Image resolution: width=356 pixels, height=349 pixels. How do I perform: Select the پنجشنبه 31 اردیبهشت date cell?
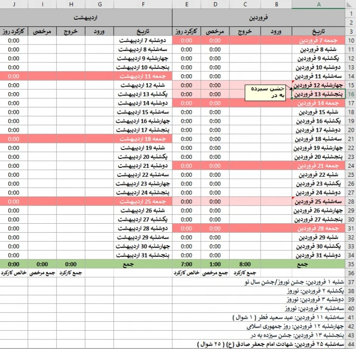pos(143,255)
